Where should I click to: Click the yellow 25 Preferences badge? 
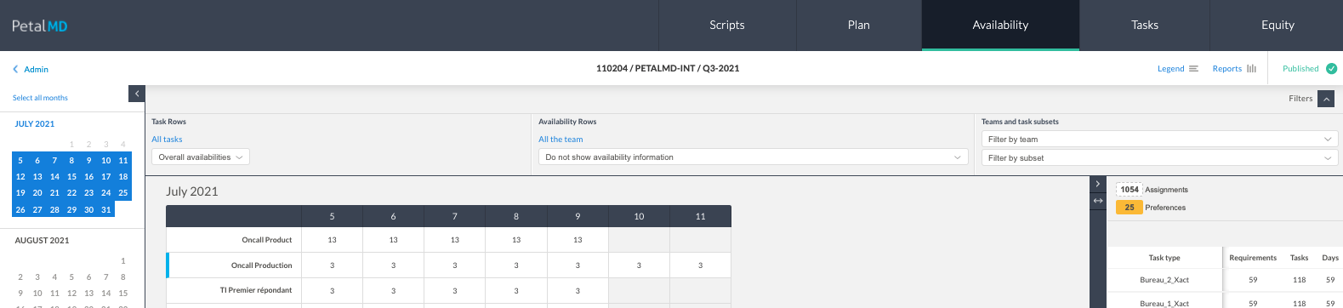pyautogui.click(x=1130, y=208)
